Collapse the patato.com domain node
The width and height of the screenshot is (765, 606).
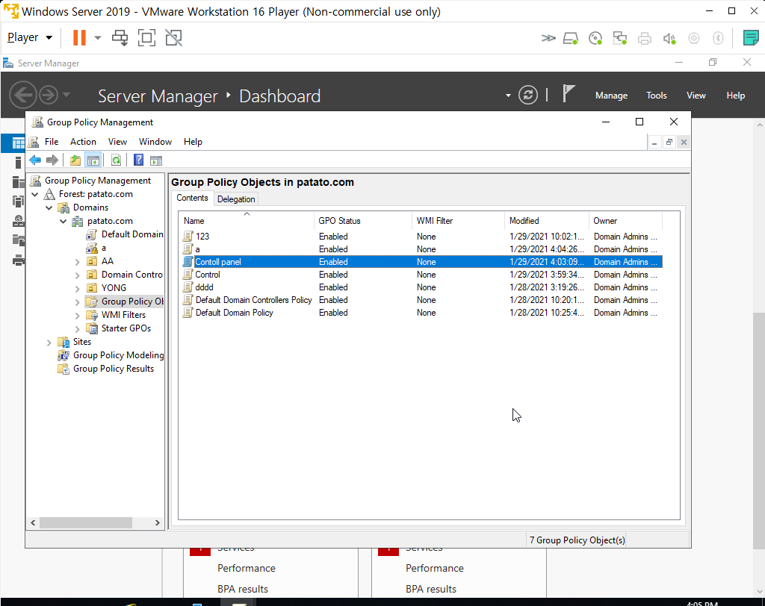(64, 222)
